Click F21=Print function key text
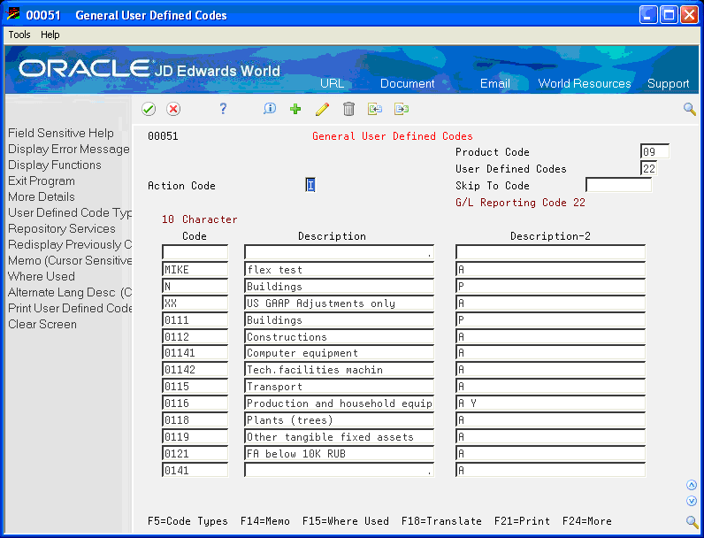 pos(522,521)
